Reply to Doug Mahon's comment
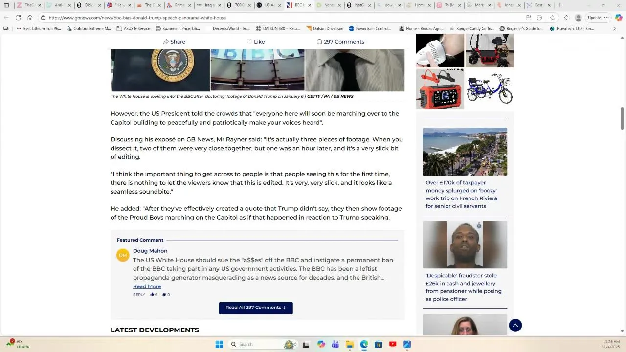Screen dimensions: 626x352 (x=139, y=295)
